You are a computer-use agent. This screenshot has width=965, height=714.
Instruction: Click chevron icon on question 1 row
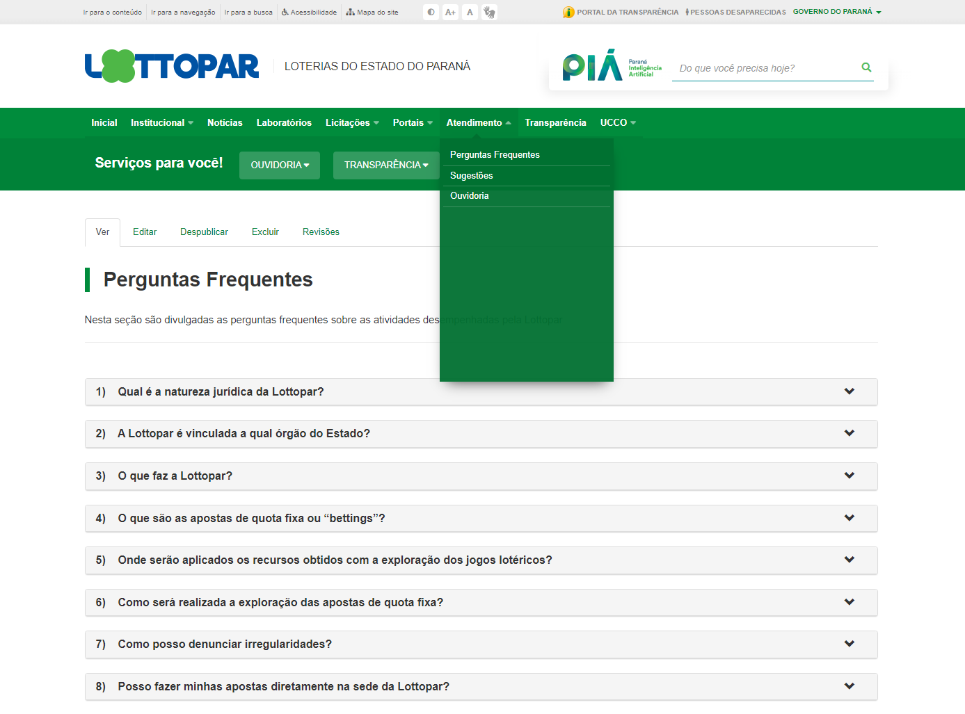[x=850, y=391]
